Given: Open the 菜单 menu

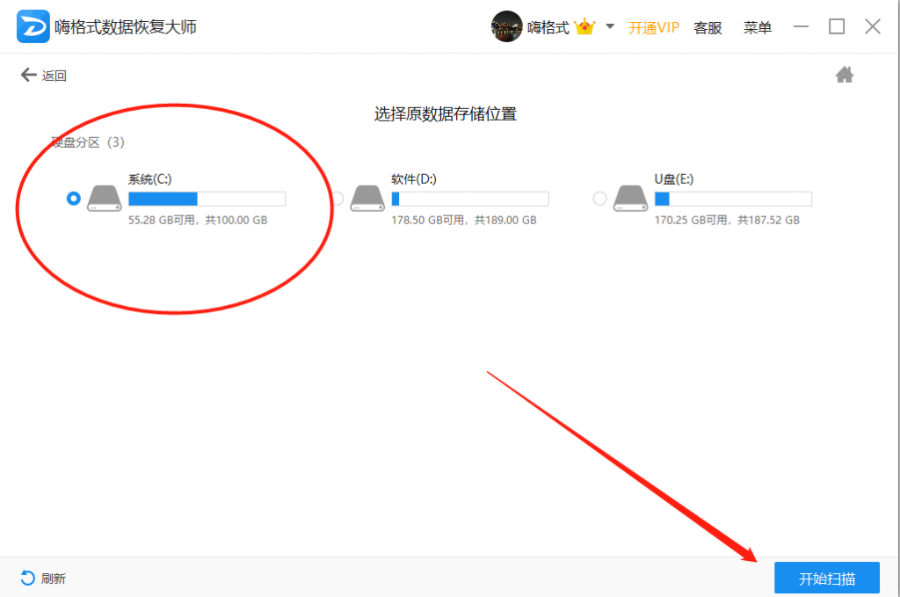Looking at the screenshot, I should pyautogui.click(x=757, y=27).
